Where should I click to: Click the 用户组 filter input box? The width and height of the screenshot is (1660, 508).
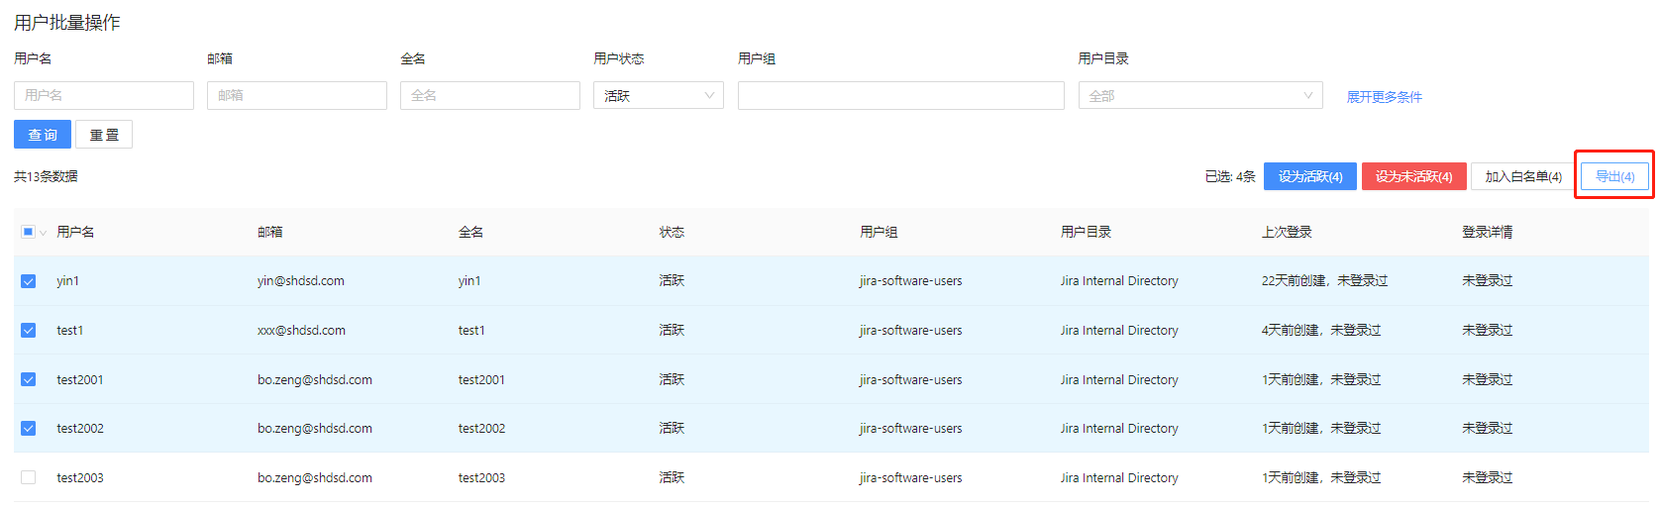pos(900,96)
